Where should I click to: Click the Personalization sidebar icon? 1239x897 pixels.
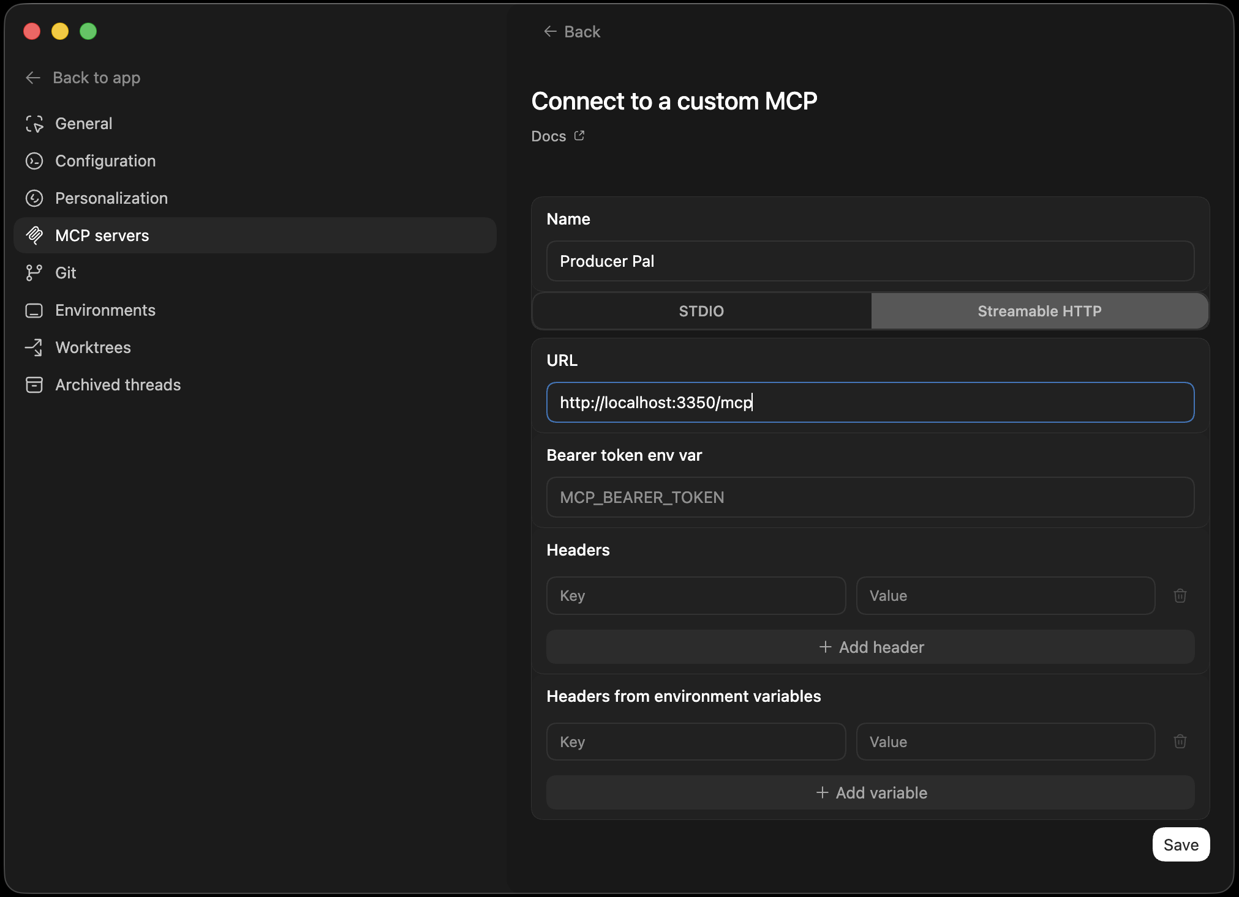click(x=35, y=198)
